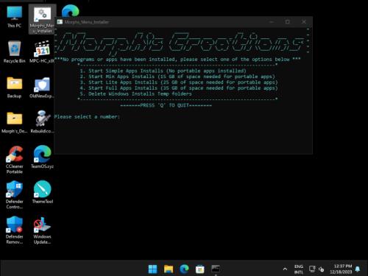
Task: Open the Windows Start menu
Action: tap(152, 269)
